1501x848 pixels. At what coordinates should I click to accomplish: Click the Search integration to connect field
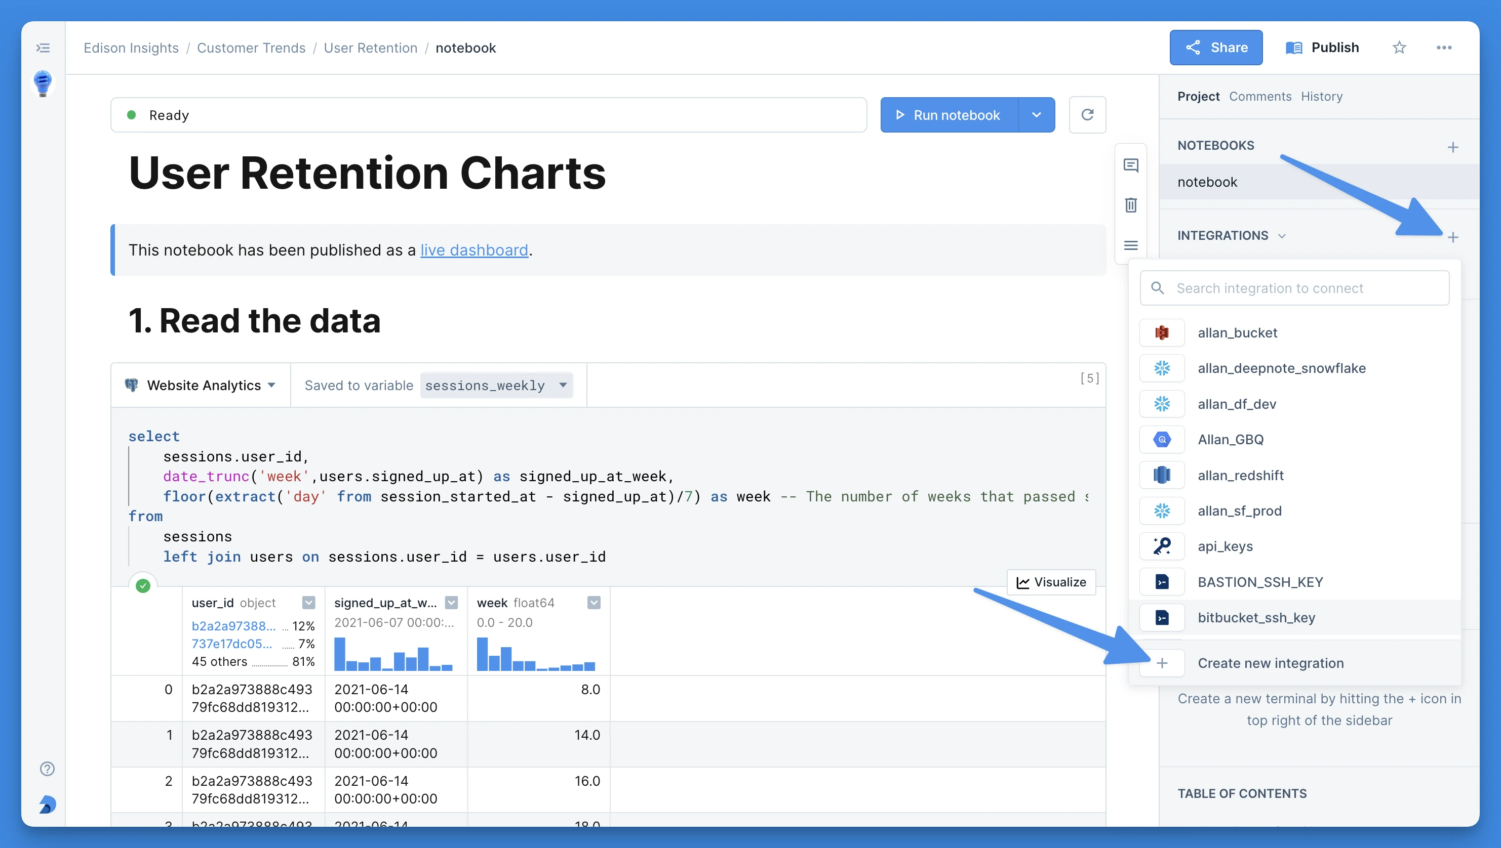coord(1295,288)
